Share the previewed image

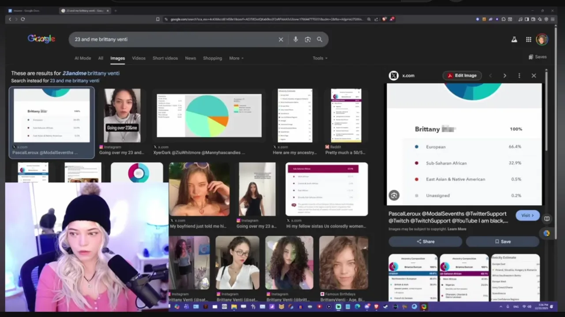coord(425,241)
